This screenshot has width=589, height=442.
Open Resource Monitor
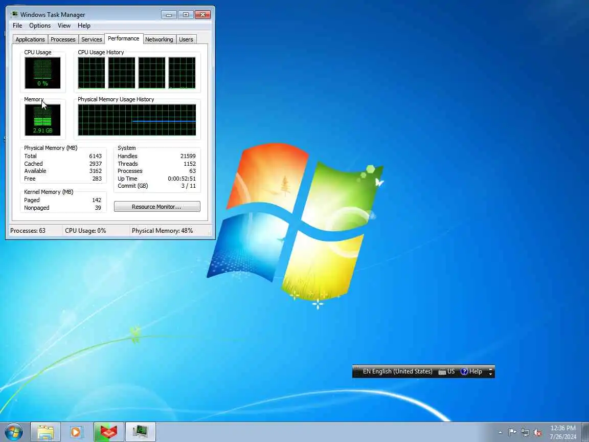[x=157, y=207]
